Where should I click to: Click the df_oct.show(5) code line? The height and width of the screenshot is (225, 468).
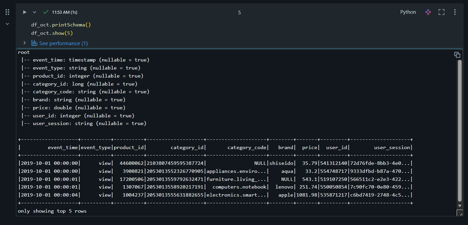(52, 33)
